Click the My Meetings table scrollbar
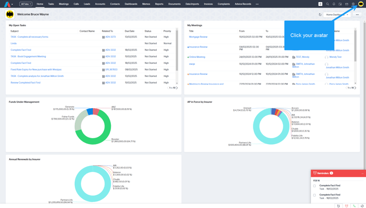This screenshot has height=208, width=366. click(x=355, y=46)
